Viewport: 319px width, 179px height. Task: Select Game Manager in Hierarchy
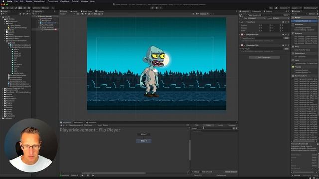click(48, 27)
